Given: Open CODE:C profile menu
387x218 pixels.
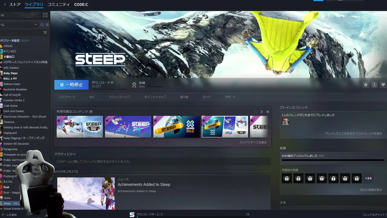Looking at the screenshot, I should (81, 5).
